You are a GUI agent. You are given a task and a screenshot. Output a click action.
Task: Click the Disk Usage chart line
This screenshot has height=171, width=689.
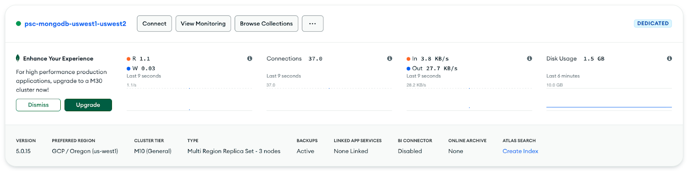tap(609, 107)
